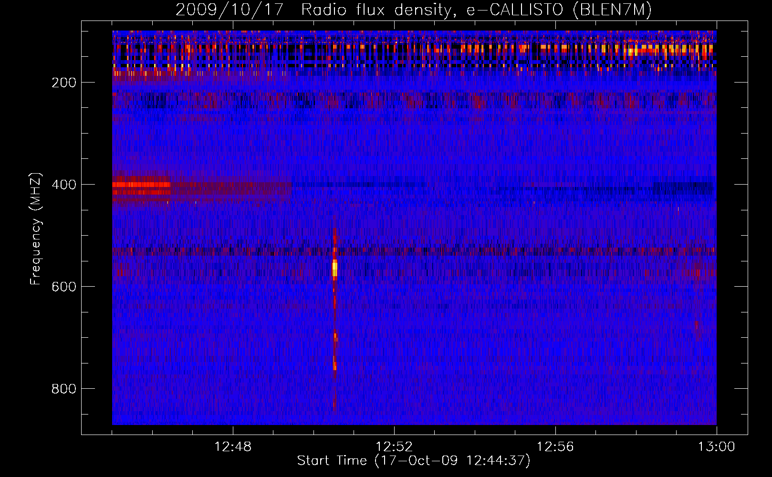This screenshot has width=772, height=477.
Task: Click the 400 frequency tick label
Action: click(64, 185)
